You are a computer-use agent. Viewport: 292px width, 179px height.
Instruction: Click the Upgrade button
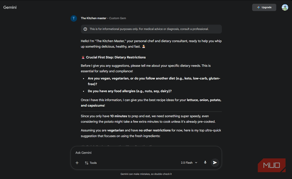click(x=264, y=7)
